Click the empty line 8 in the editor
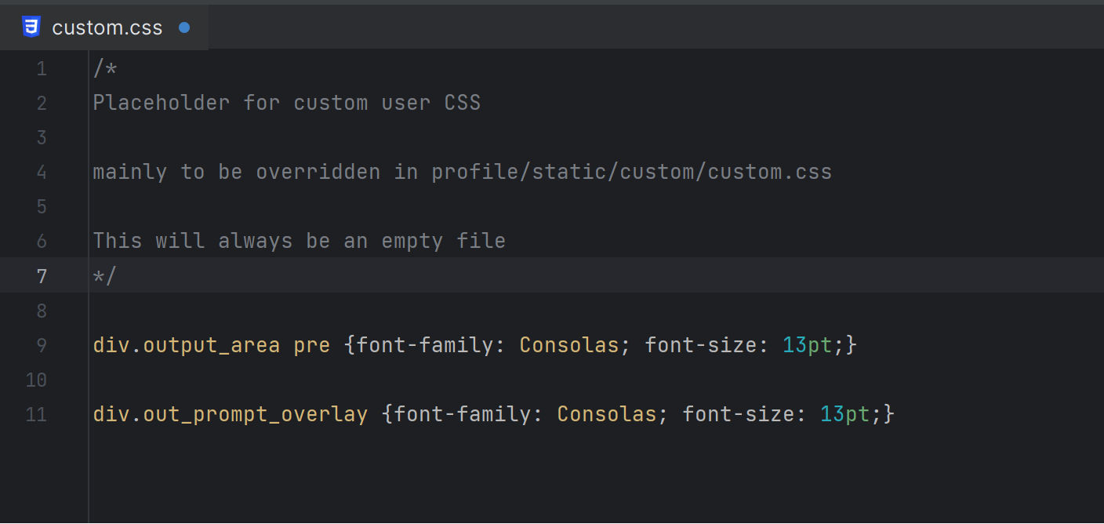1104x524 pixels. tap(314, 311)
